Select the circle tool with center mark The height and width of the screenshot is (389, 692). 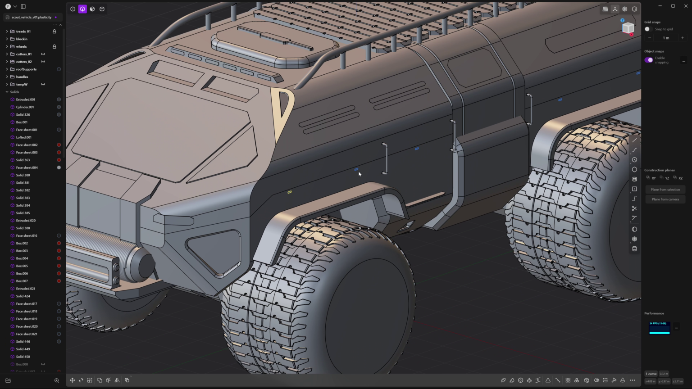pyautogui.click(x=634, y=160)
